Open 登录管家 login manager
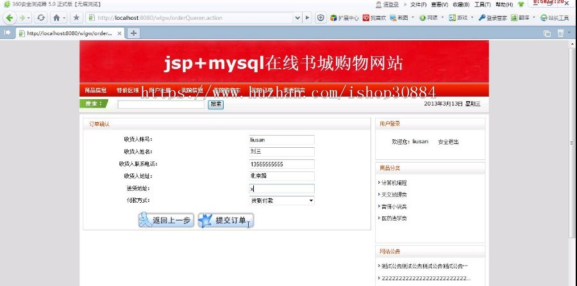The height and width of the screenshot is (286, 577). pos(492,18)
